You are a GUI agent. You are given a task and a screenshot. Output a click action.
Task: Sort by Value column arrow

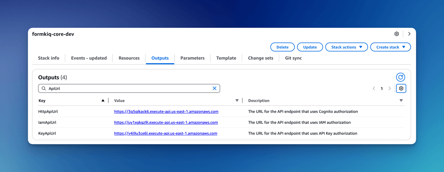(237, 100)
